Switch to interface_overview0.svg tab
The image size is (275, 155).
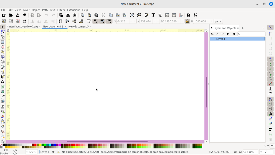(x=22, y=26)
